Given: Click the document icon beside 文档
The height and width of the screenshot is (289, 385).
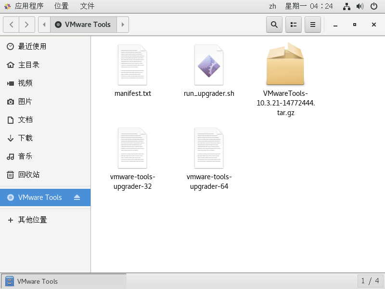Looking at the screenshot, I should (x=10, y=120).
